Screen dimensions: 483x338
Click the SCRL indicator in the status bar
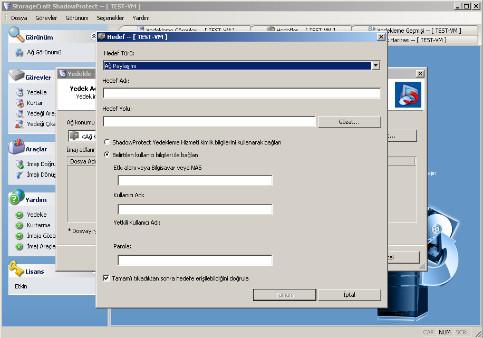462,332
